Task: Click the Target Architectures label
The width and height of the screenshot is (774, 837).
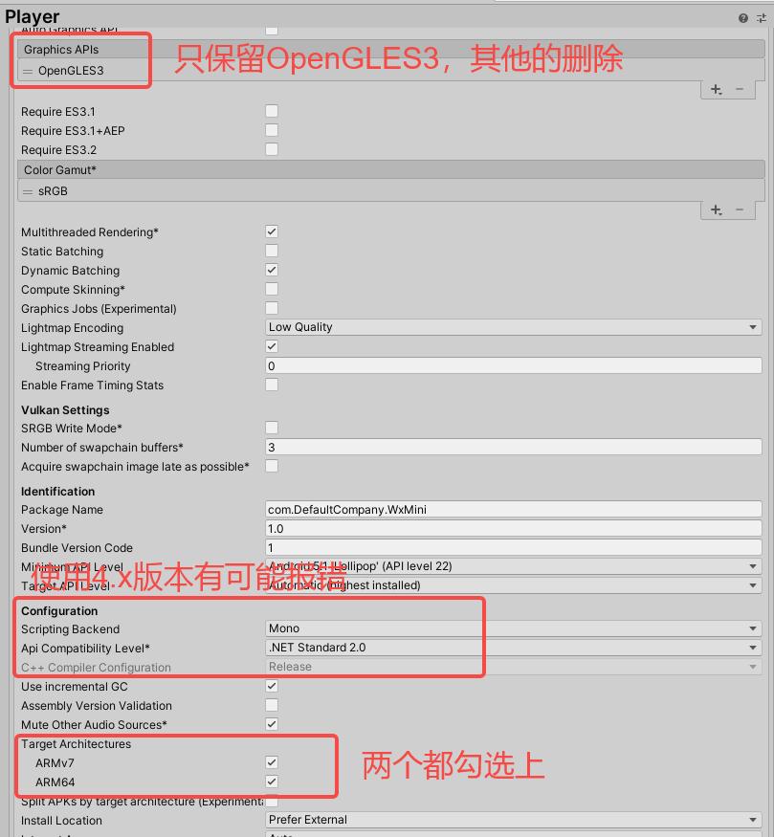Action: (76, 744)
